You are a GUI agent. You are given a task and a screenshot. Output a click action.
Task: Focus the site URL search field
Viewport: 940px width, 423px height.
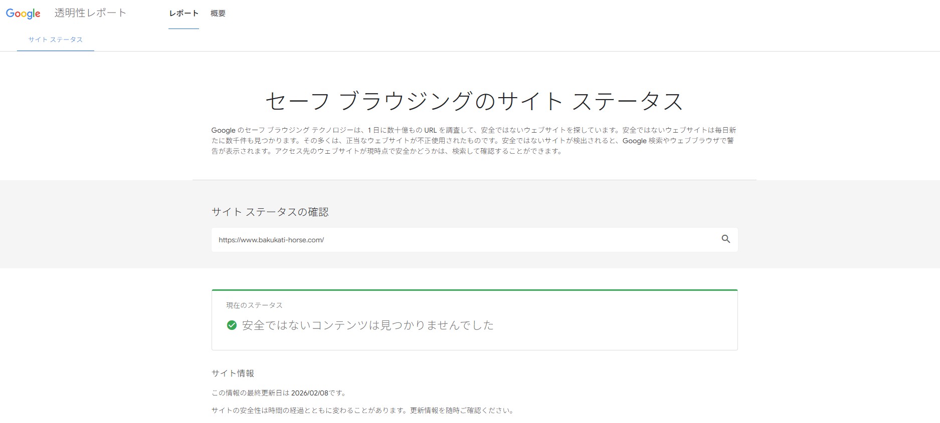tap(451, 240)
